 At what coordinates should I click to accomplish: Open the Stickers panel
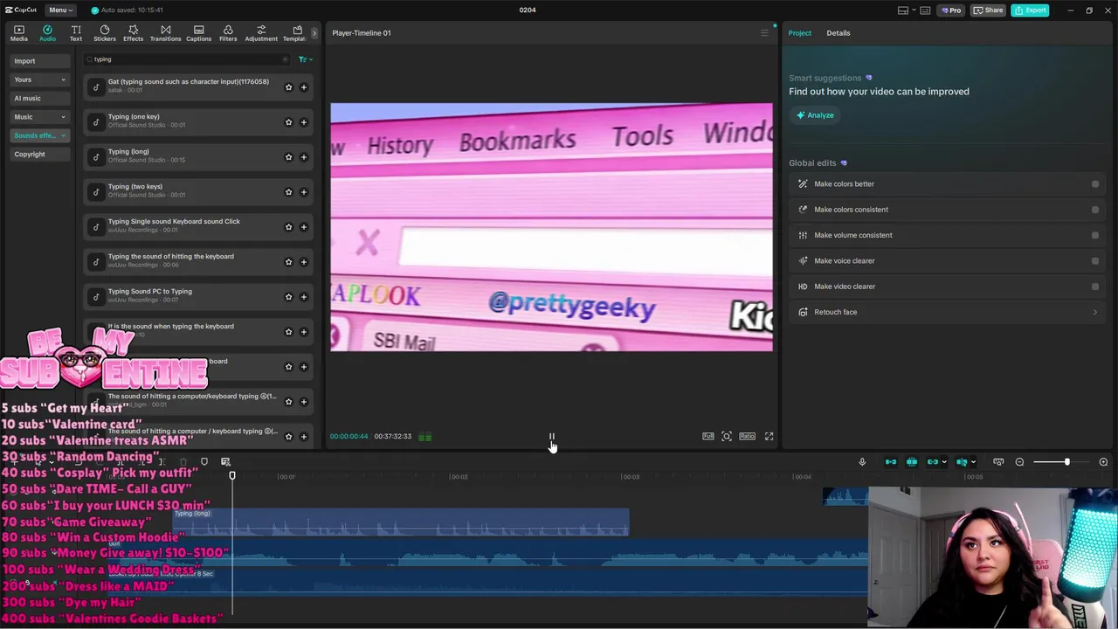(x=105, y=33)
